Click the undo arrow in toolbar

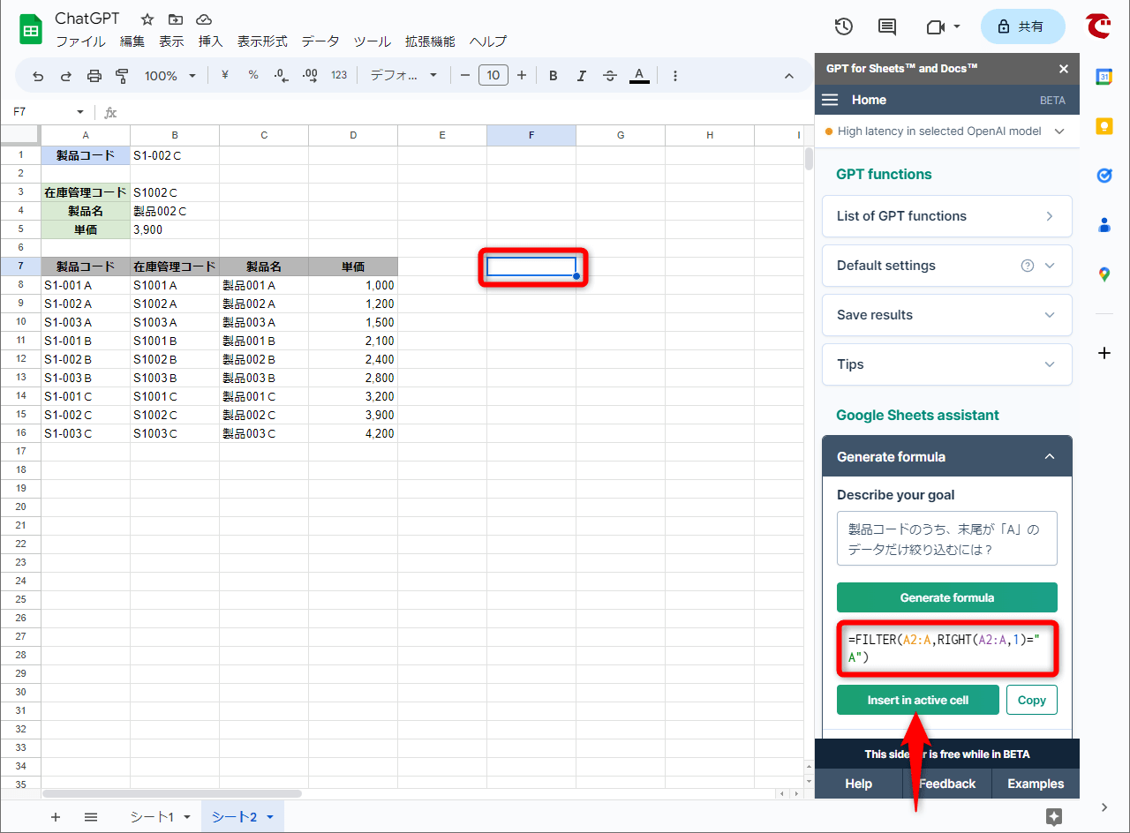coord(38,76)
